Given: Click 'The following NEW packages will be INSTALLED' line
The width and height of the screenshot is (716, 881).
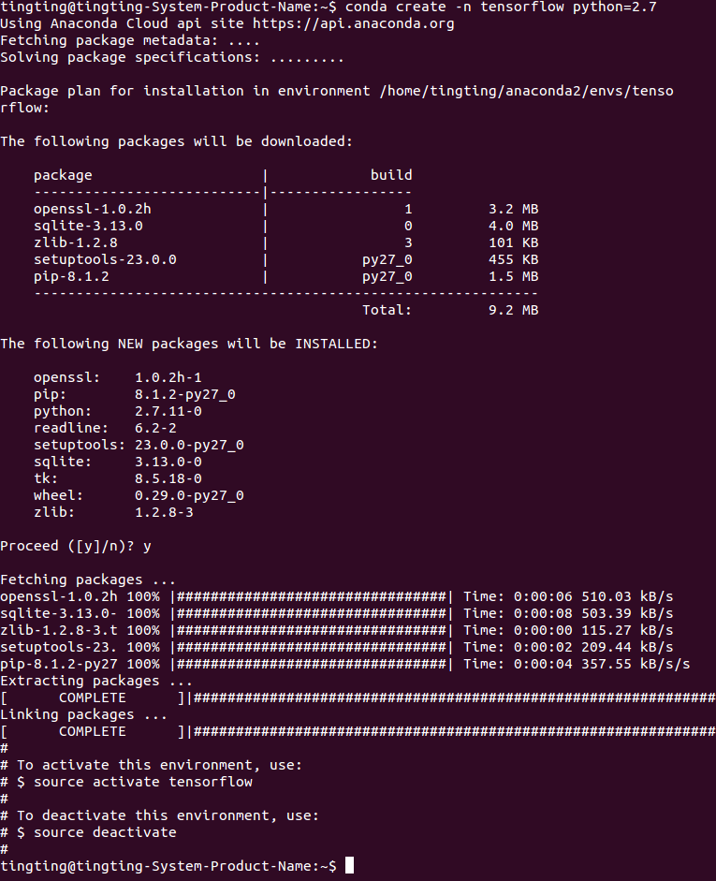Looking at the screenshot, I should pyautogui.click(x=189, y=345).
